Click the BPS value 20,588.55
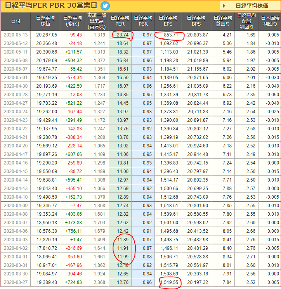 pyautogui.click(x=198, y=214)
